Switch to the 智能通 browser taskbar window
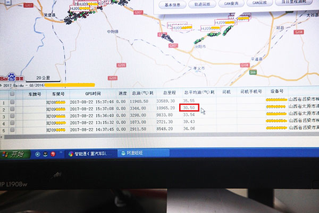 pyautogui.click(x=89, y=153)
